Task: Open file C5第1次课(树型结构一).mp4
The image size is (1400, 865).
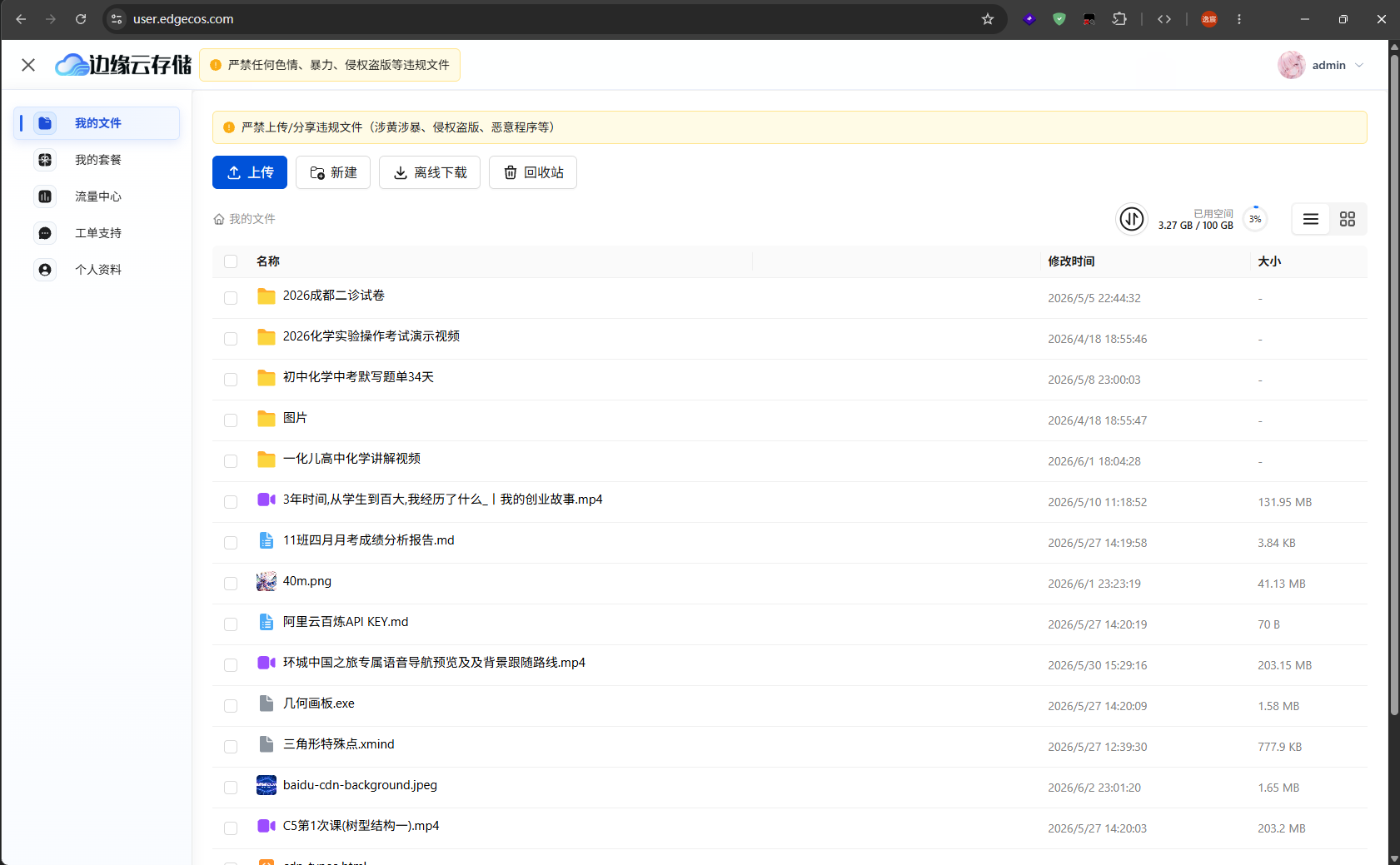Action: 361,826
